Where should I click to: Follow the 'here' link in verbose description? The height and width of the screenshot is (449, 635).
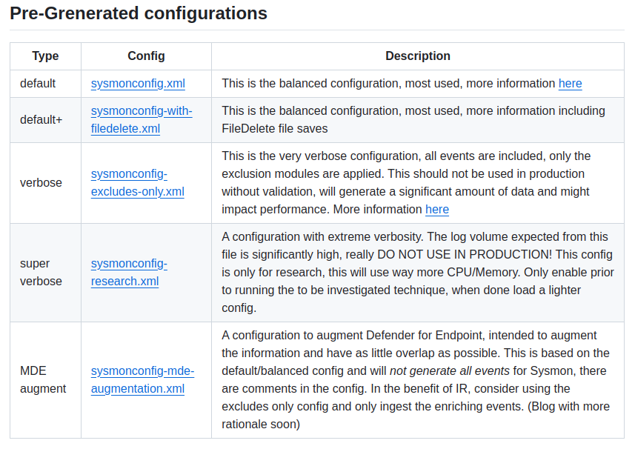[x=436, y=210]
